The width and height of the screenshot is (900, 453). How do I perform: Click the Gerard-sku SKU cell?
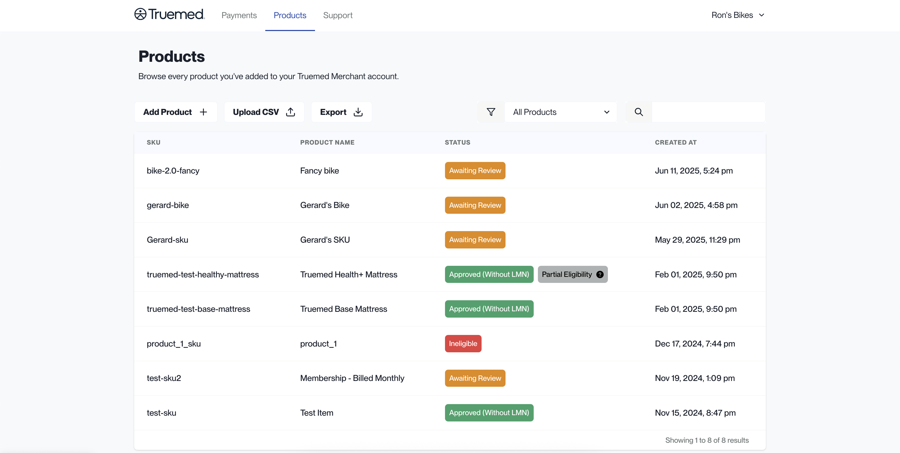tap(167, 240)
